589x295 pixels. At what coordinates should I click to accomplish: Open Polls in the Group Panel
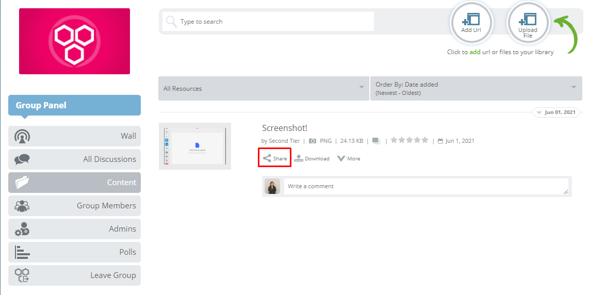click(x=74, y=252)
